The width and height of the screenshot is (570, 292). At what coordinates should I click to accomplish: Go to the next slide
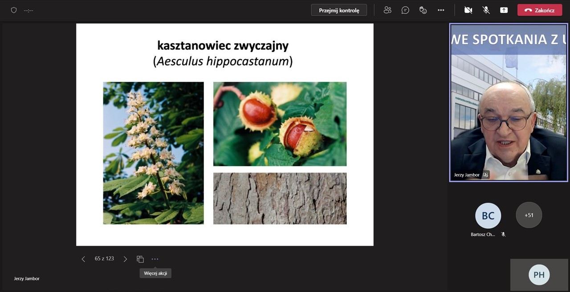pyautogui.click(x=125, y=259)
